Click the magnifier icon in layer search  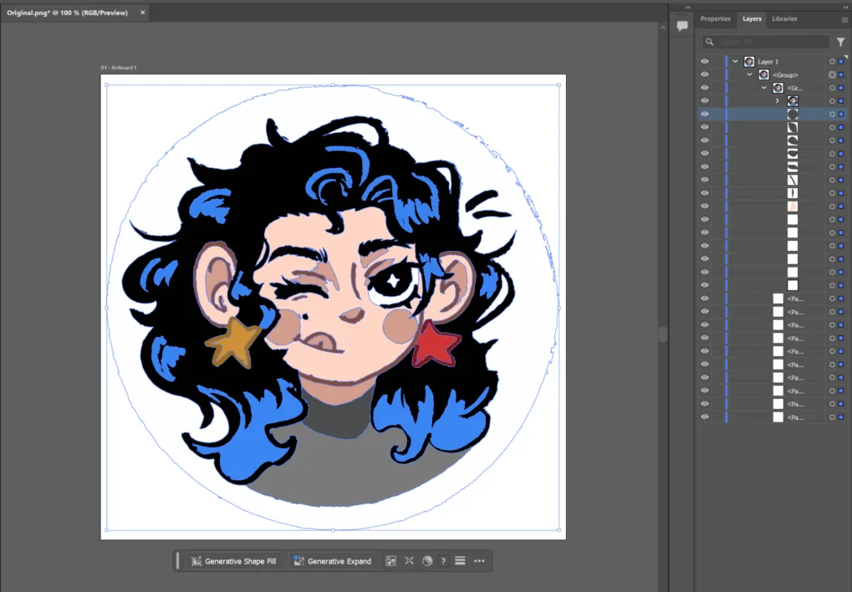(x=710, y=42)
